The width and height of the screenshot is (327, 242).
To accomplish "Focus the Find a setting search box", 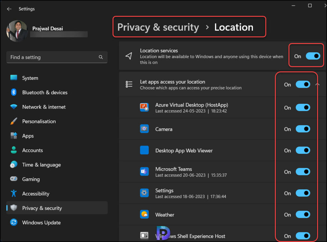I will point(57,57).
